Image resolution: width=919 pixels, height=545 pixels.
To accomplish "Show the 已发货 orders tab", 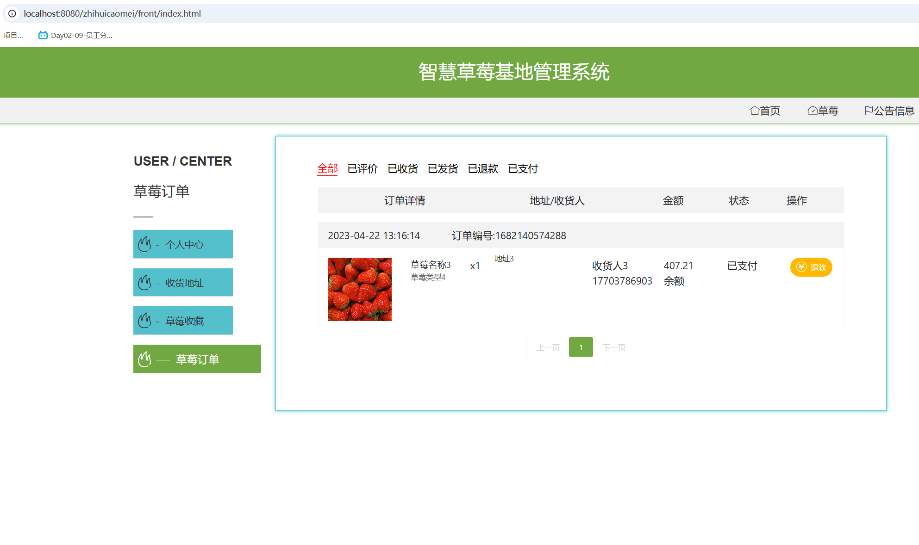I will click(x=443, y=168).
